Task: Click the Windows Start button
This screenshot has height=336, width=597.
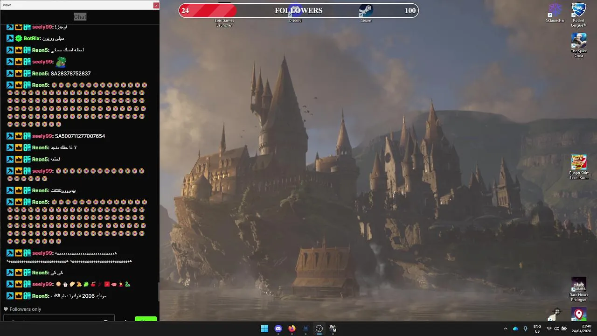Action: click(264, 329)
